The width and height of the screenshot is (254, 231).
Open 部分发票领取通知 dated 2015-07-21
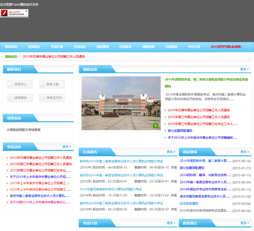192,168
